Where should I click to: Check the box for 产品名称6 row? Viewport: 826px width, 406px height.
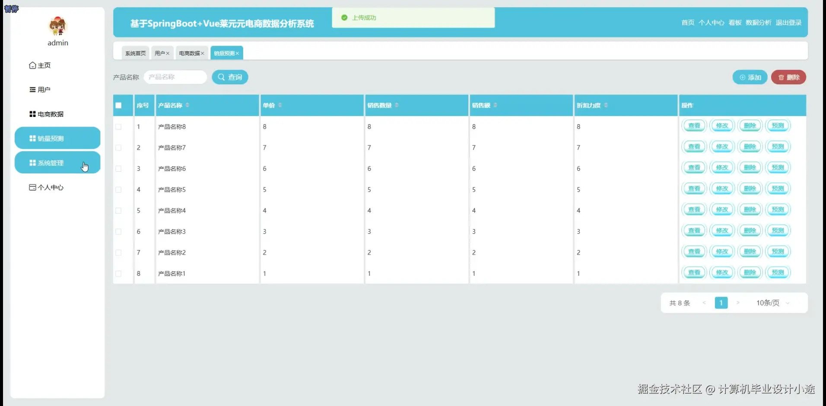pyautogui.click(x=118, y=169)
